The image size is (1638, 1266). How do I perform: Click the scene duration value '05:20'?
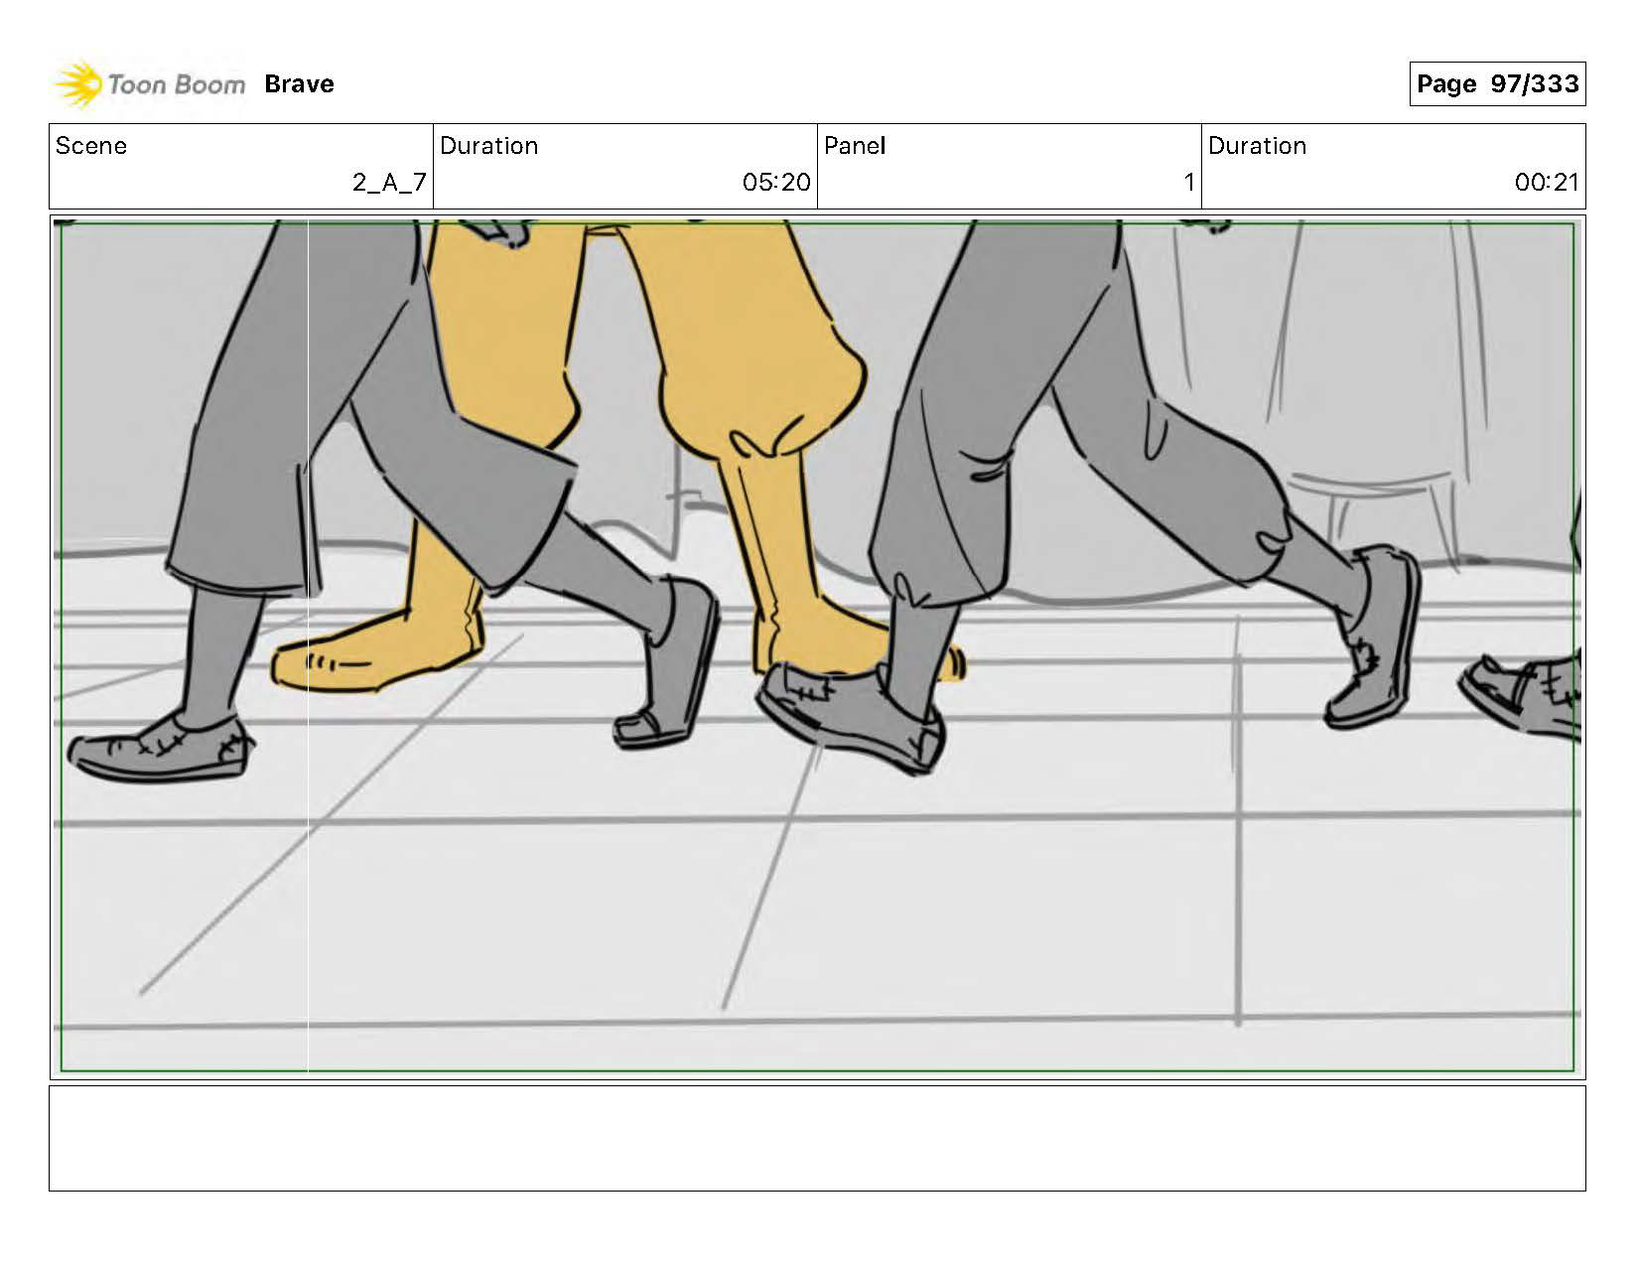coord(776,183)
